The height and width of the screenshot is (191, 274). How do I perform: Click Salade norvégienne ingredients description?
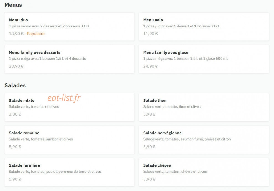point(187,139)
